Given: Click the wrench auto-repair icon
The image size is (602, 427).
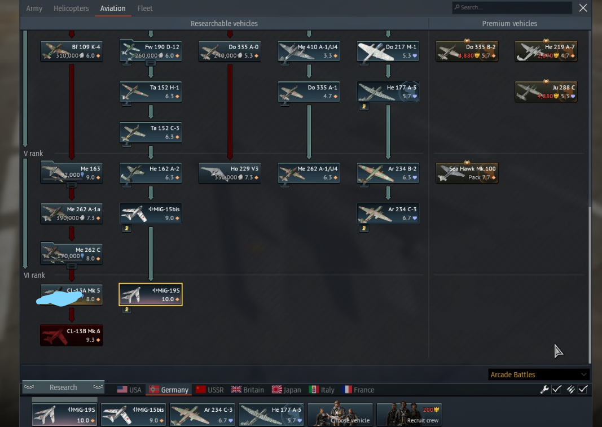Looking at the screenshot, I should point(544,389).
